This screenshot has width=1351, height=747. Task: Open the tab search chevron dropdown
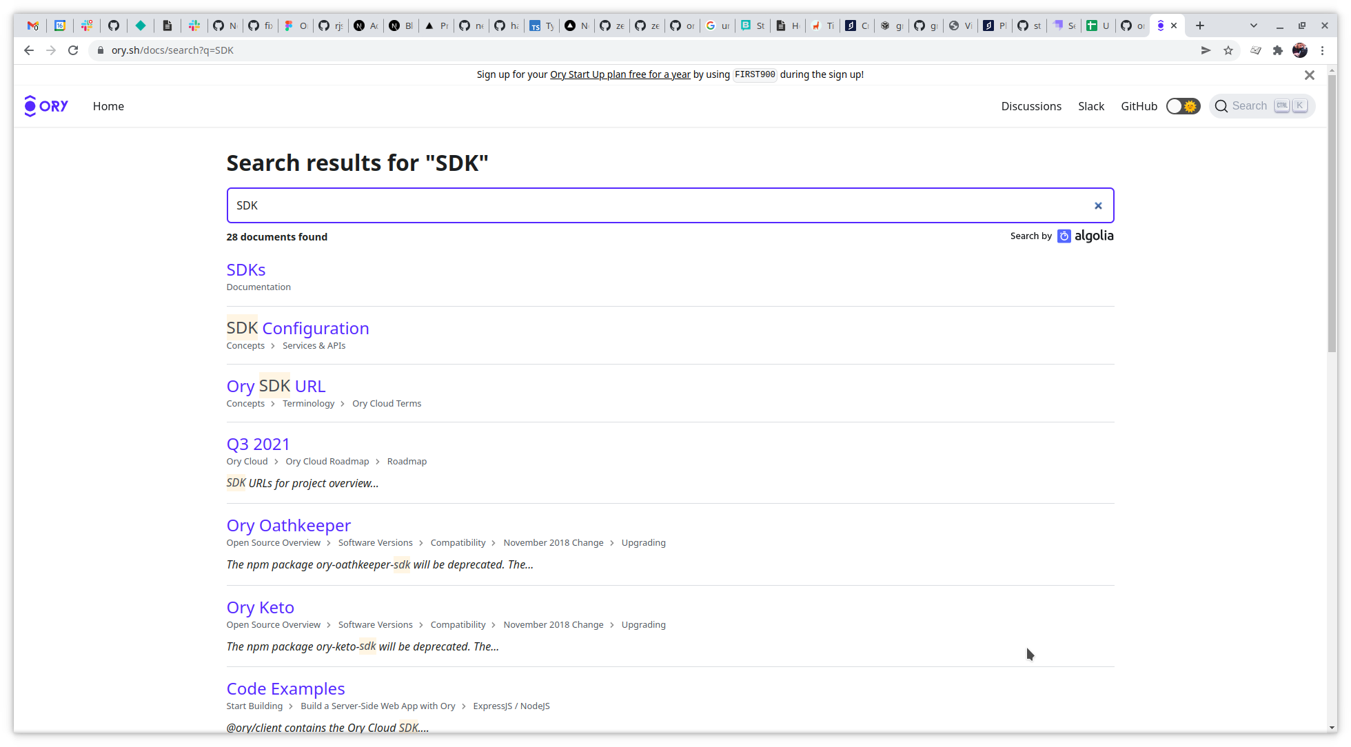pos(1254,25)
